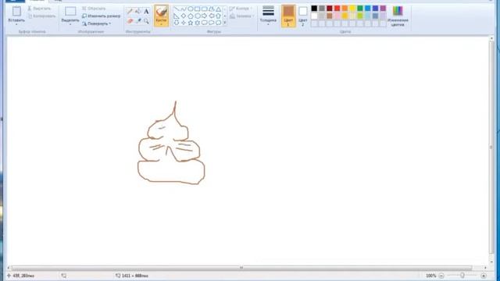Click the Brushes (Кисти) tool icon
The width and height of the screenshot is (500, 281).
point(162,12)
